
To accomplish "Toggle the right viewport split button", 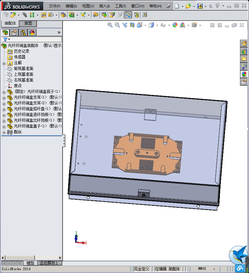I will click(x=220, y=25).
